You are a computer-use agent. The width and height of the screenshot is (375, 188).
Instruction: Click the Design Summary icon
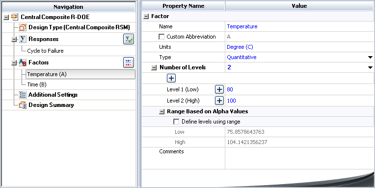click(23, 105)
